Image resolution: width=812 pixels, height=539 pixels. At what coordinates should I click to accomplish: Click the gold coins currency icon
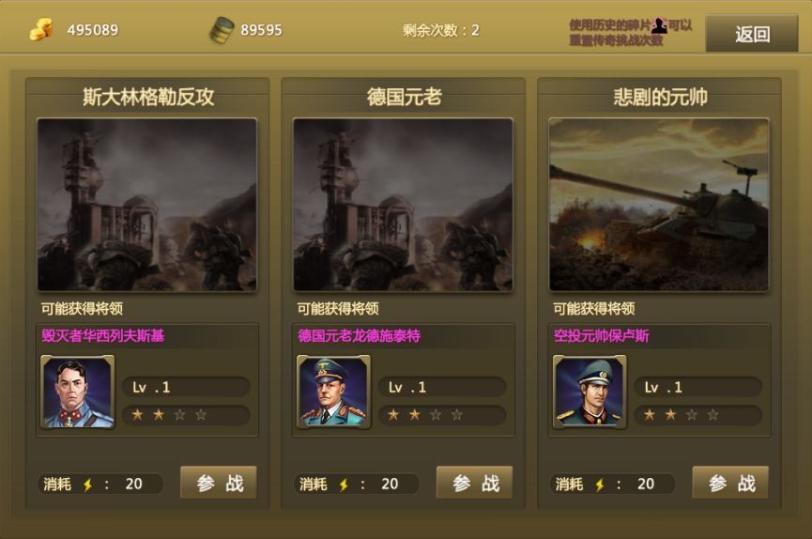coord(41,29)
